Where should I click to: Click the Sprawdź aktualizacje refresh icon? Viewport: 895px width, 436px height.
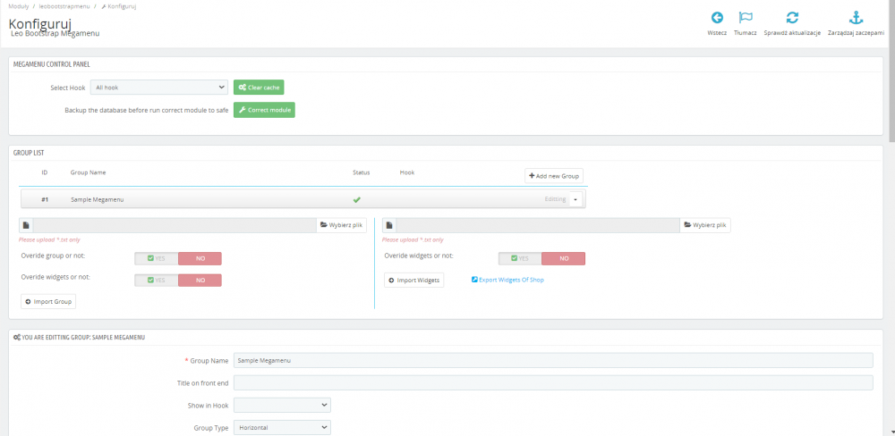click(792, 18)
